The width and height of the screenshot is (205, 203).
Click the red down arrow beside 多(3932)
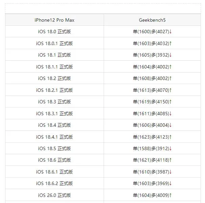[170, 55]
